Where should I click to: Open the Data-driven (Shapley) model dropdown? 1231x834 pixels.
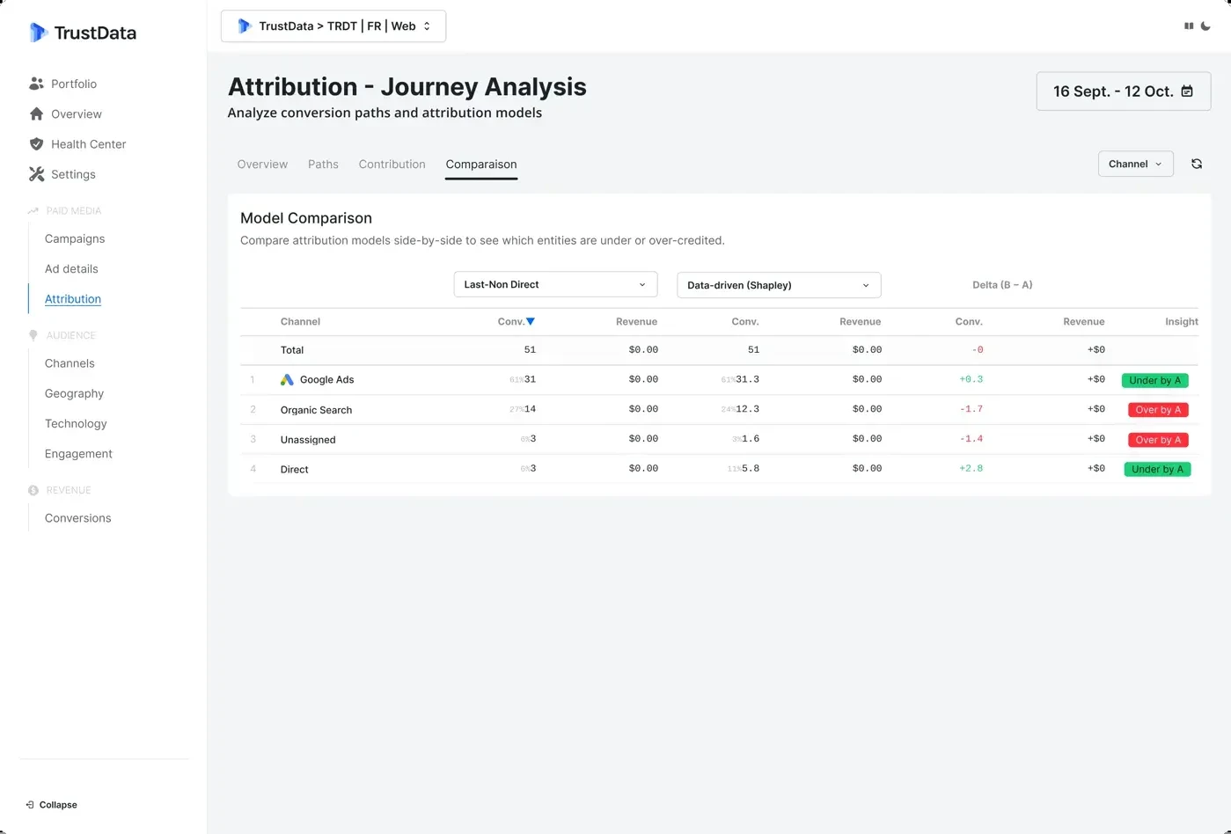(778, 284)
